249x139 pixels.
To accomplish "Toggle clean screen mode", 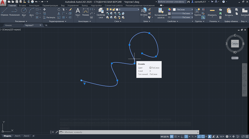I will point(243,137).
